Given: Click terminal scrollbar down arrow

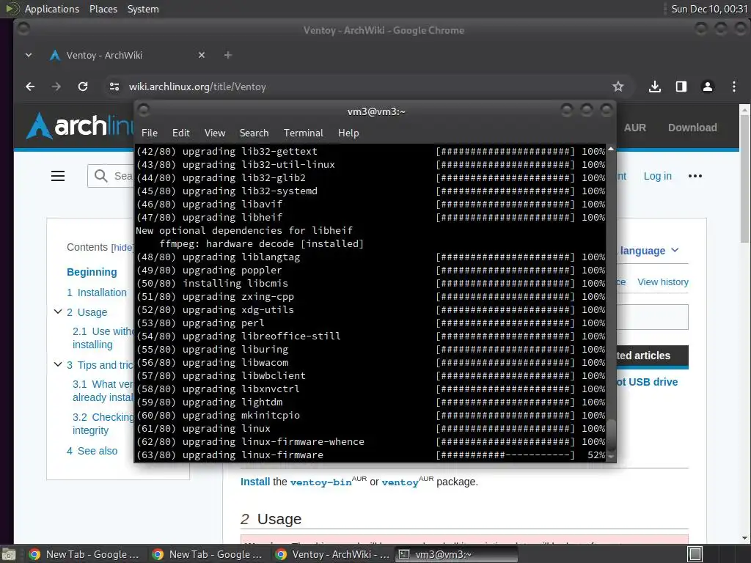Looking at the screenshot, I should pyautogui.click(x=611, y=457).
